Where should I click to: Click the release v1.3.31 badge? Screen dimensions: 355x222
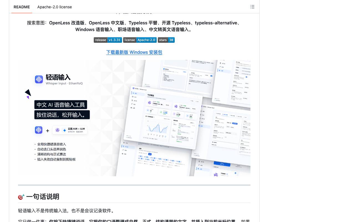pyautogui.click(x=108, y=40)
